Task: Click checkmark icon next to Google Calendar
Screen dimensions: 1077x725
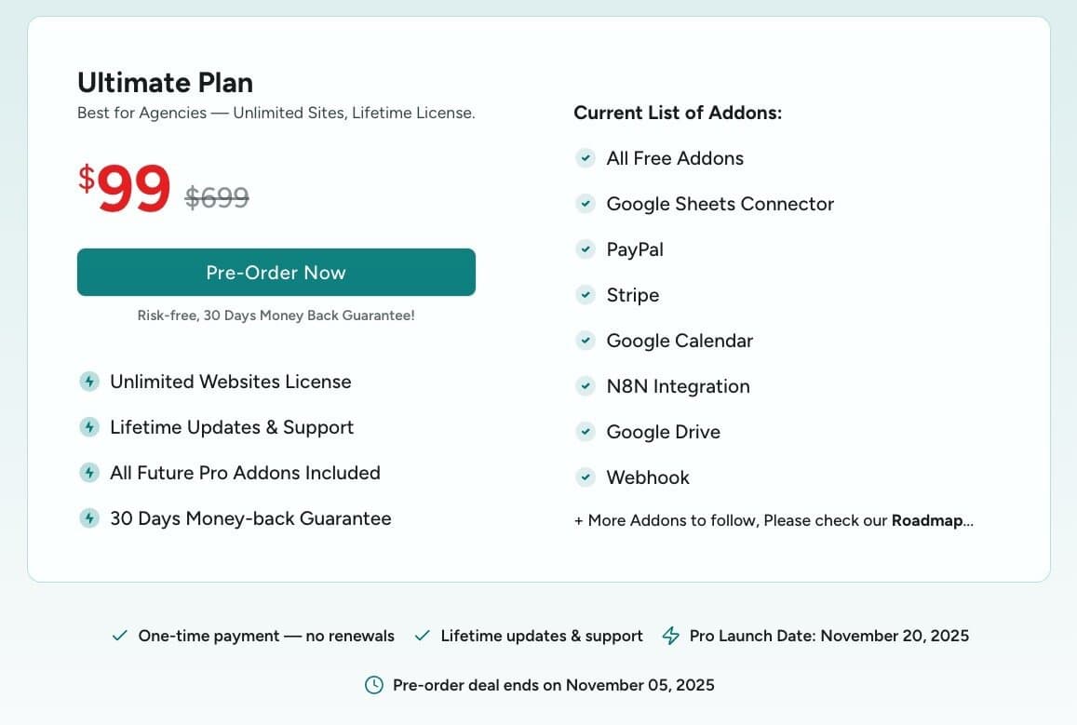Action: pyautogui.click(x=586, y=341)
